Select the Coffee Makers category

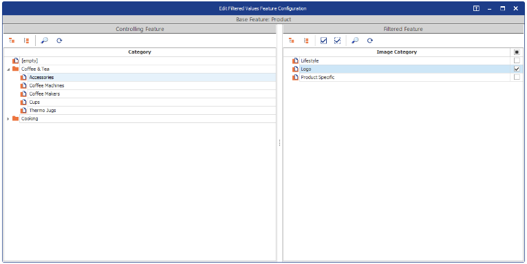click(152, 93)
